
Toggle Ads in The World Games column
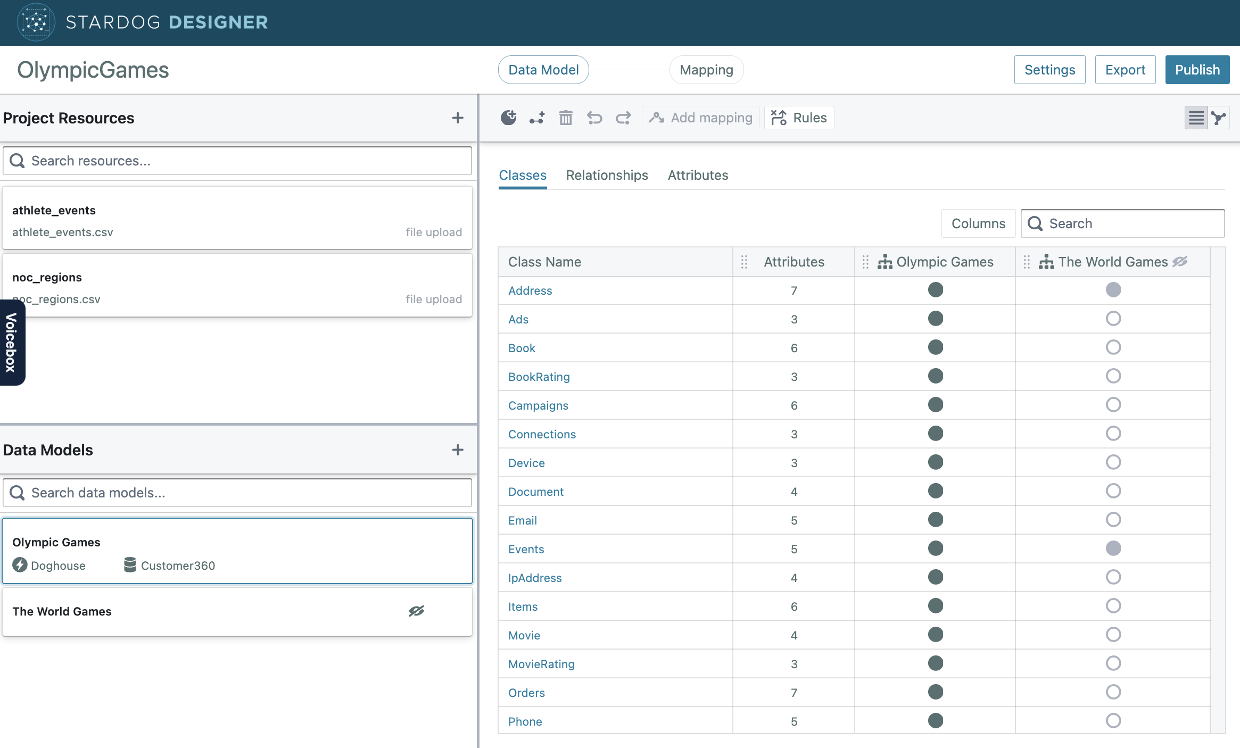point(1113,319)
